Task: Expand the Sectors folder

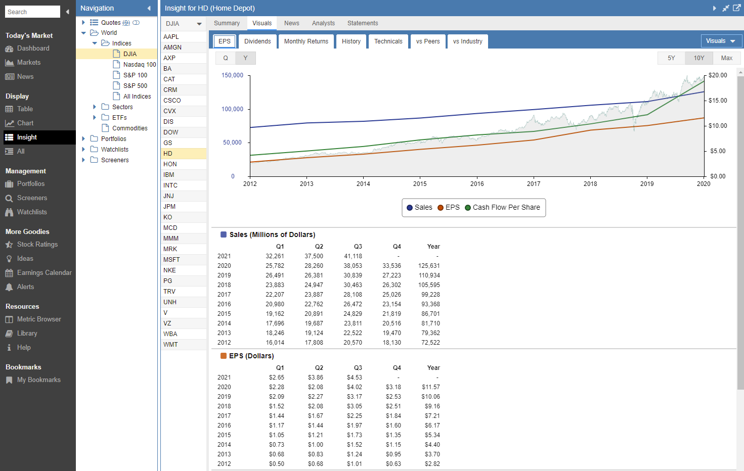Action: tap(95, 107)
